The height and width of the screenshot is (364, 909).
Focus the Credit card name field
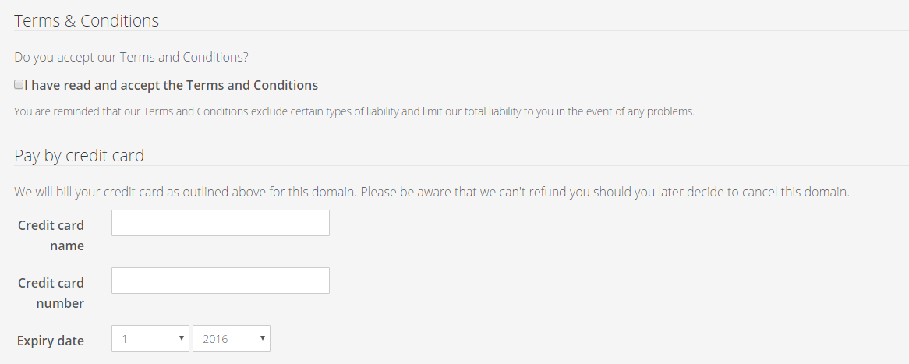click(x=220, y=223)
